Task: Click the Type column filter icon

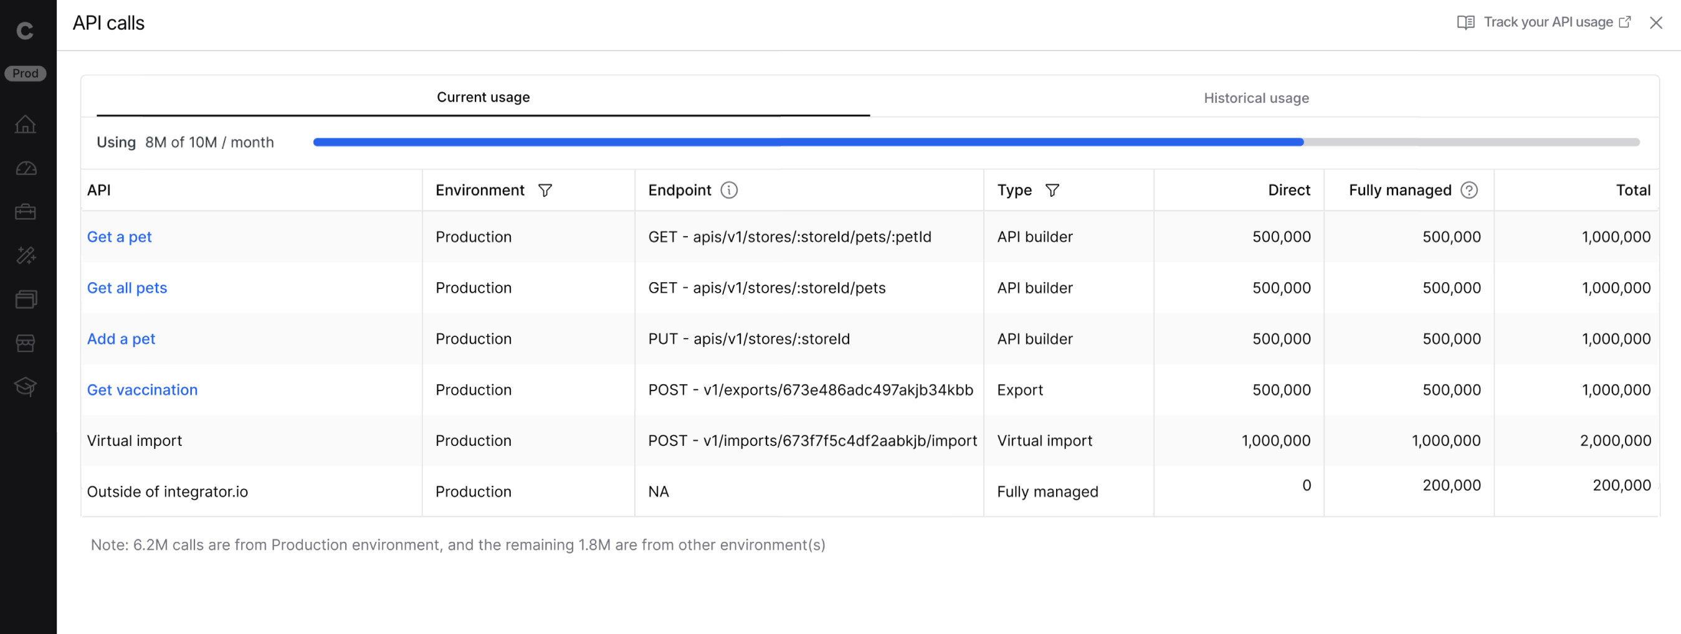Action: coord(1052,191)
